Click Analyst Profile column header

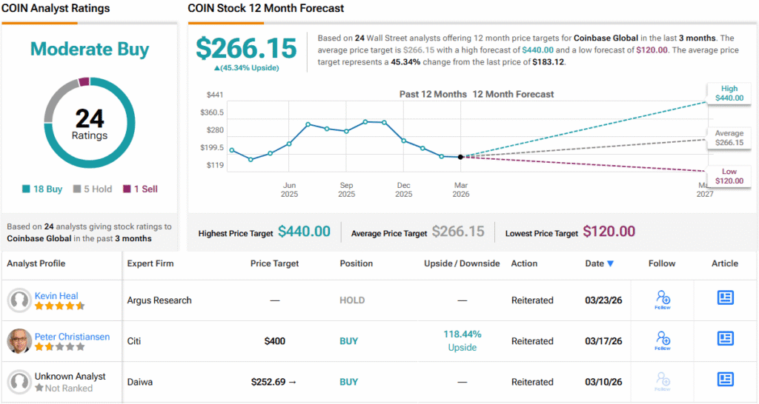pyautogui.click(x=36, y=263)
